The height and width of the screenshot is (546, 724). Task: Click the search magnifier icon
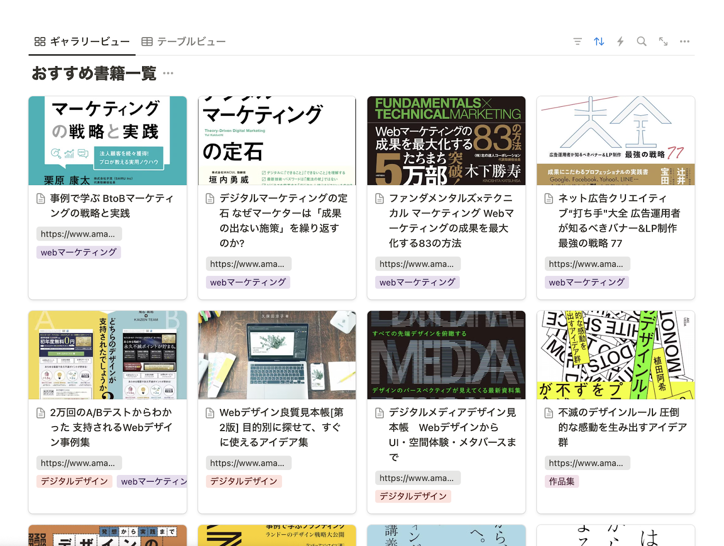click(x=642, y=42)
